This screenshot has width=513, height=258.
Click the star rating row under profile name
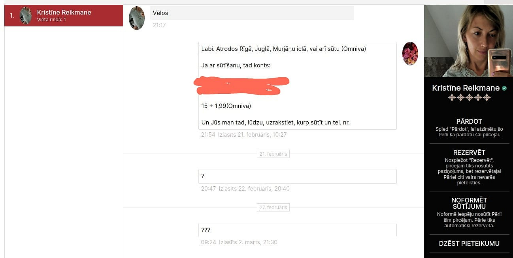pyautogui.click(x=469, y=97)
